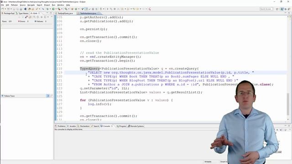Viewport: 292px width, 164px height.
Task: Click the New file toolbar icon
Action: pyautogui.click(x=3, y=9)
